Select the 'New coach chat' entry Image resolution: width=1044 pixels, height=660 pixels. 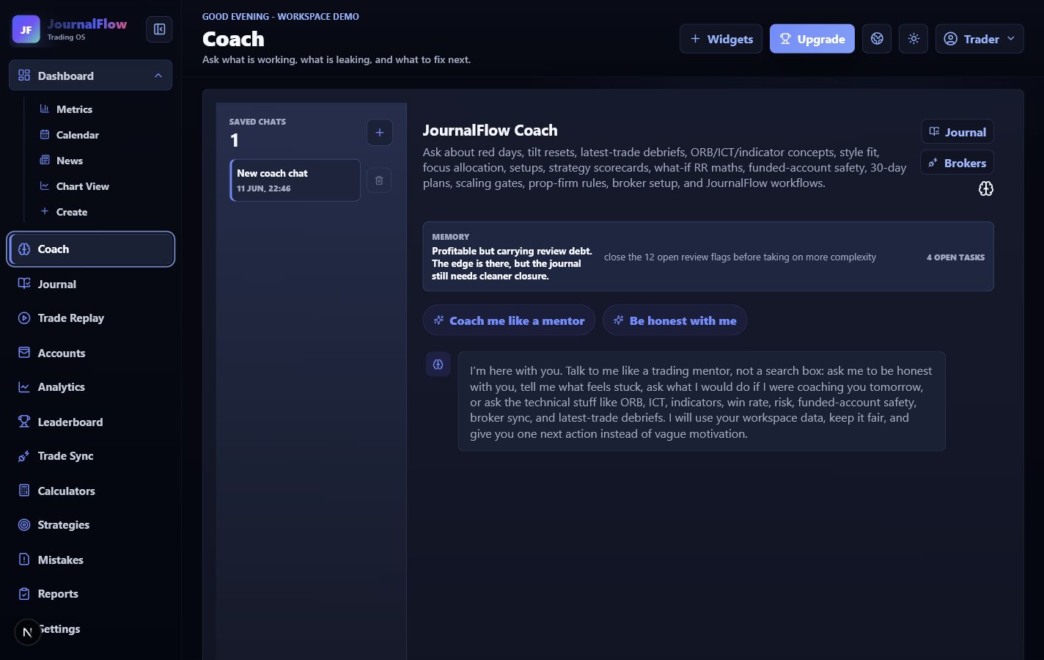point(295,180)
